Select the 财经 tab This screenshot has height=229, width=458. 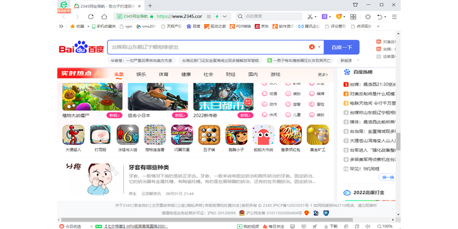click(231, 74)
